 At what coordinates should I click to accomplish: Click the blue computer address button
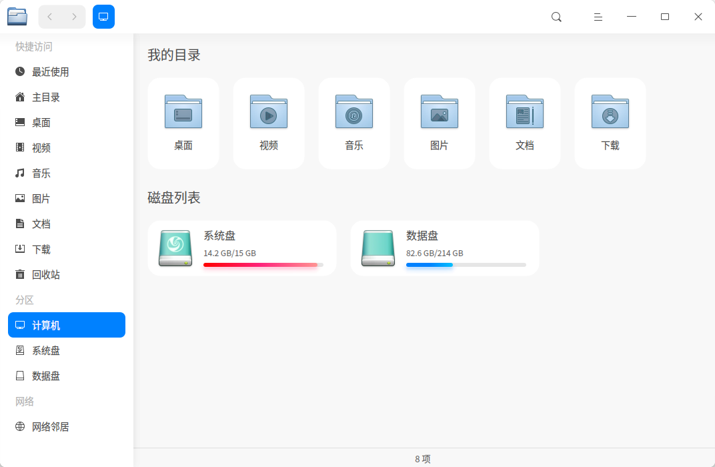(103, 17)
